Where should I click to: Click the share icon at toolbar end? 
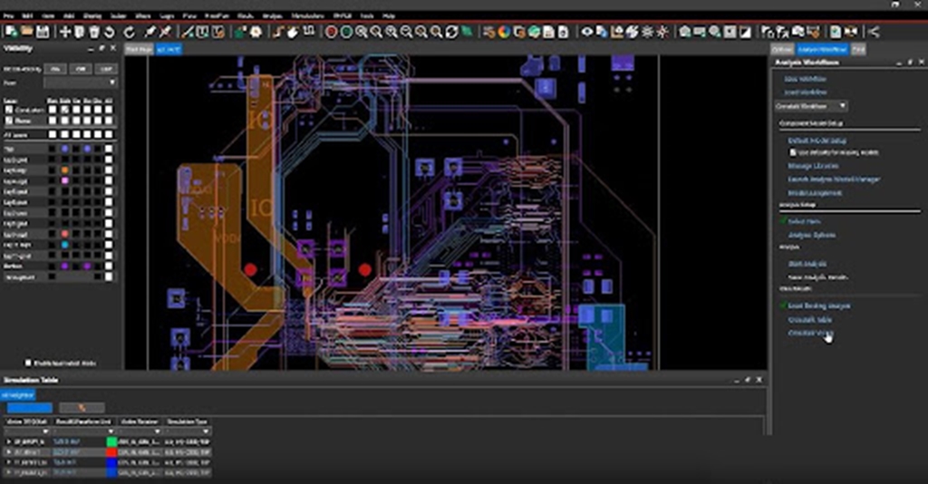click(874, 32)
